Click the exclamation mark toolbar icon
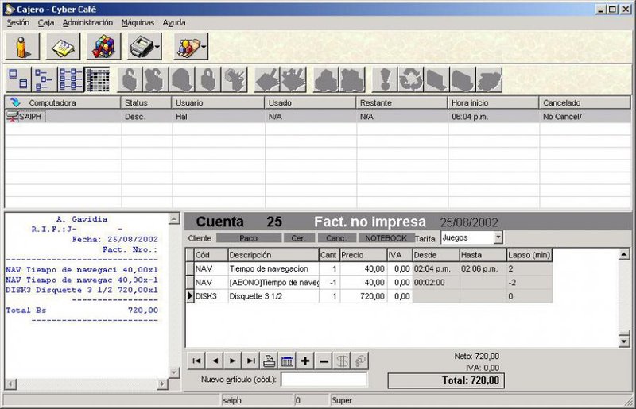The height and width of the screenshot is (409, 636). tap(384, 79)
